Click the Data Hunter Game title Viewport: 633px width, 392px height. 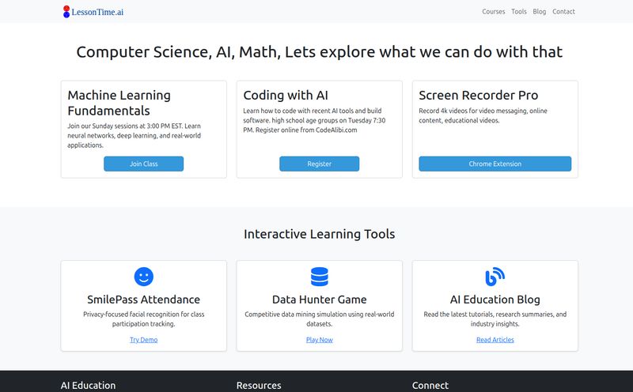pyautogui.click(x=320, y=300)
